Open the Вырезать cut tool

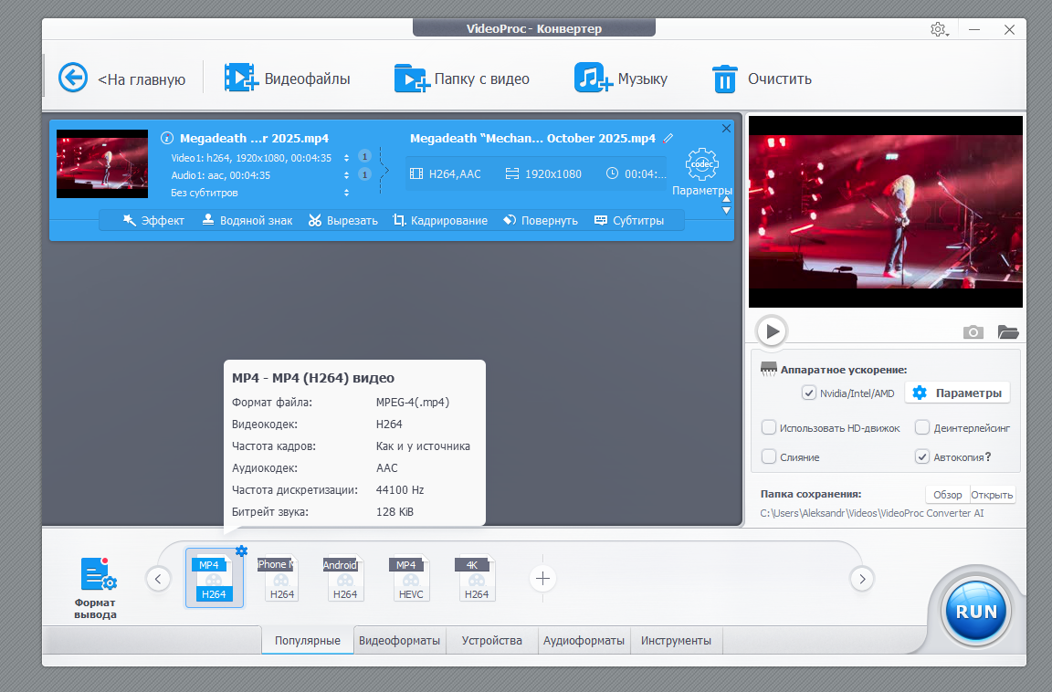tap(342, 221)
